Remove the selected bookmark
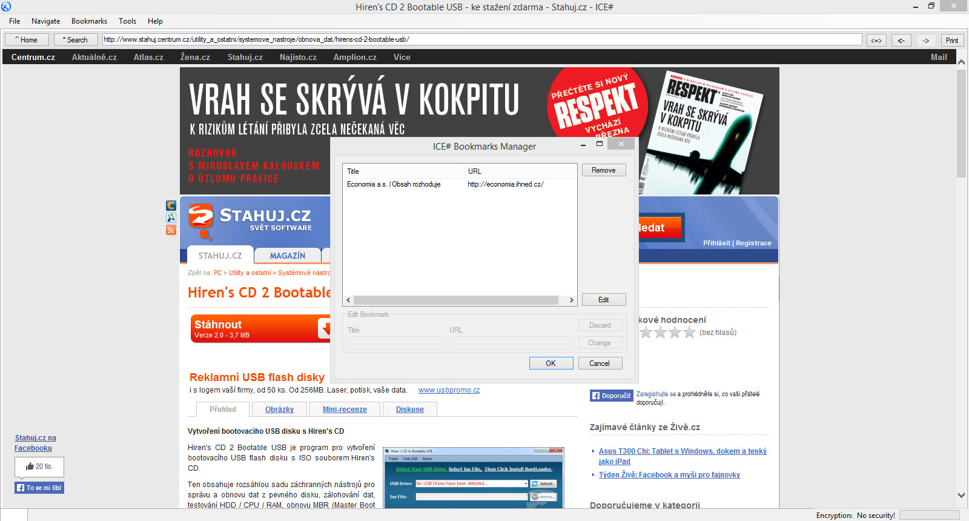The image size is (969, 521). tap(604, 170)
